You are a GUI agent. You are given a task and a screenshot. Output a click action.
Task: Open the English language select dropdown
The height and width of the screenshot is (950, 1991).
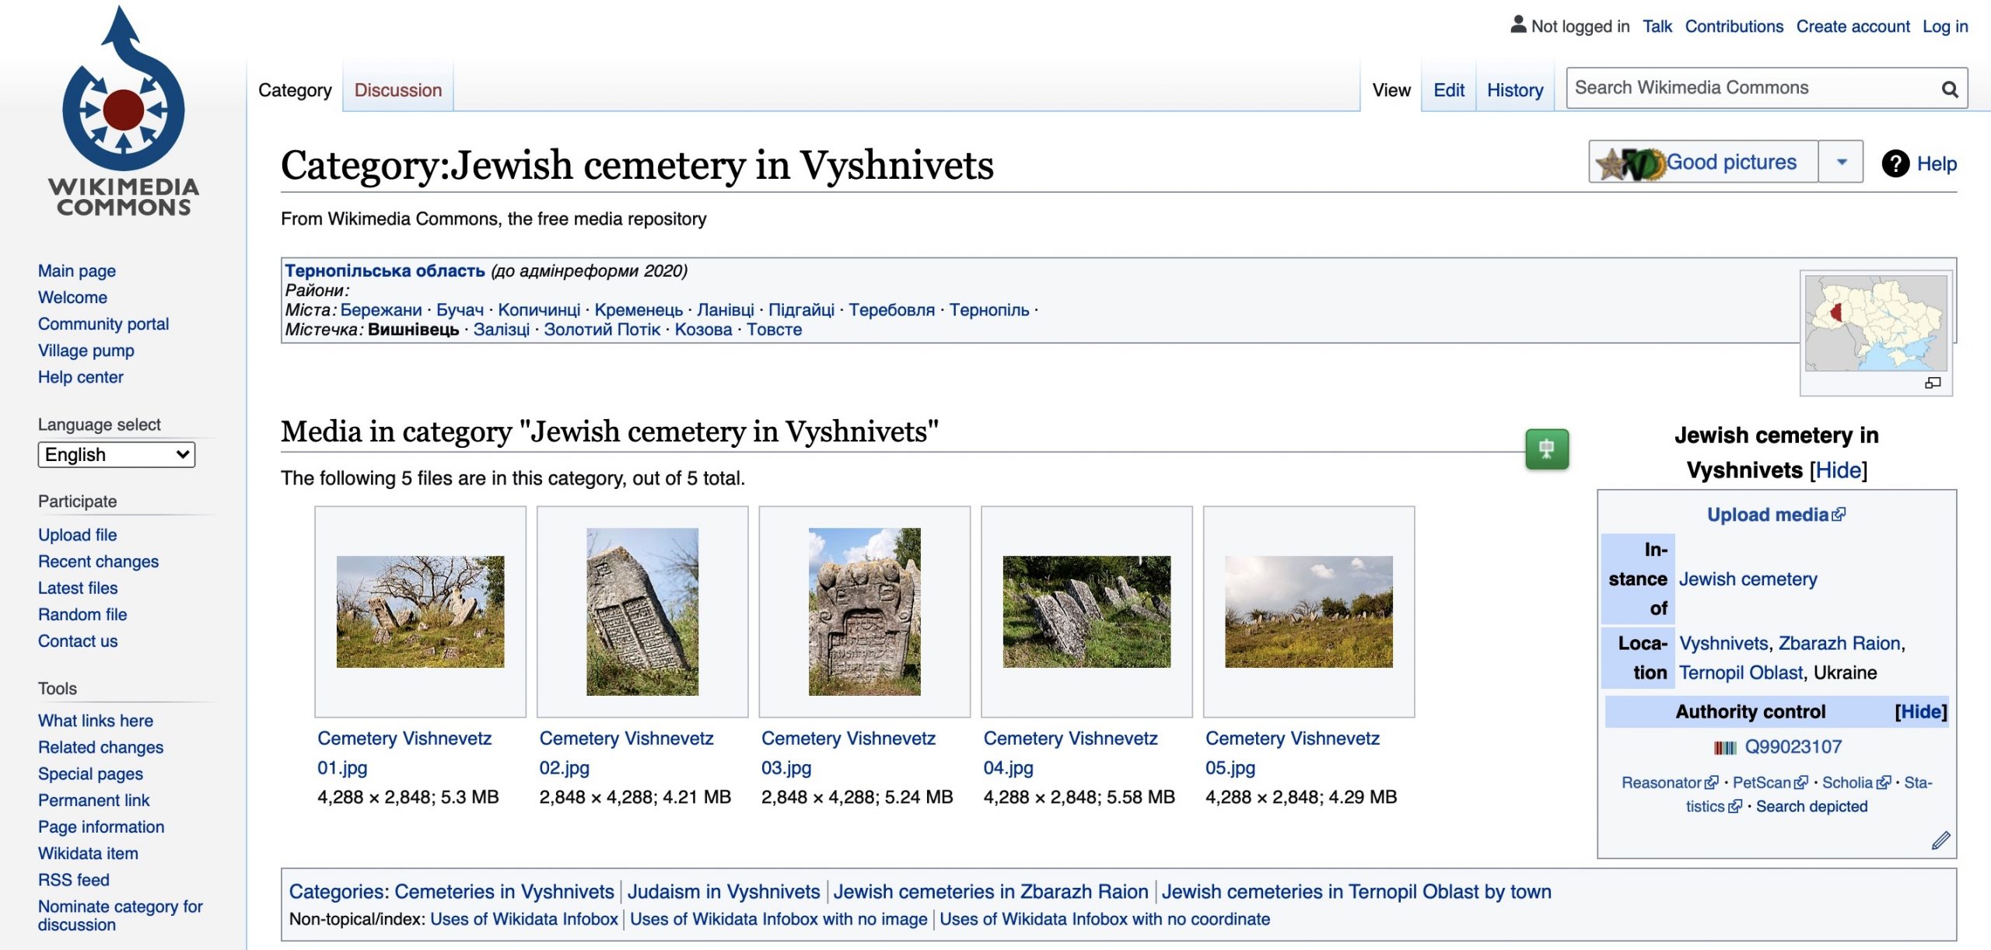(x=116, y=455)
